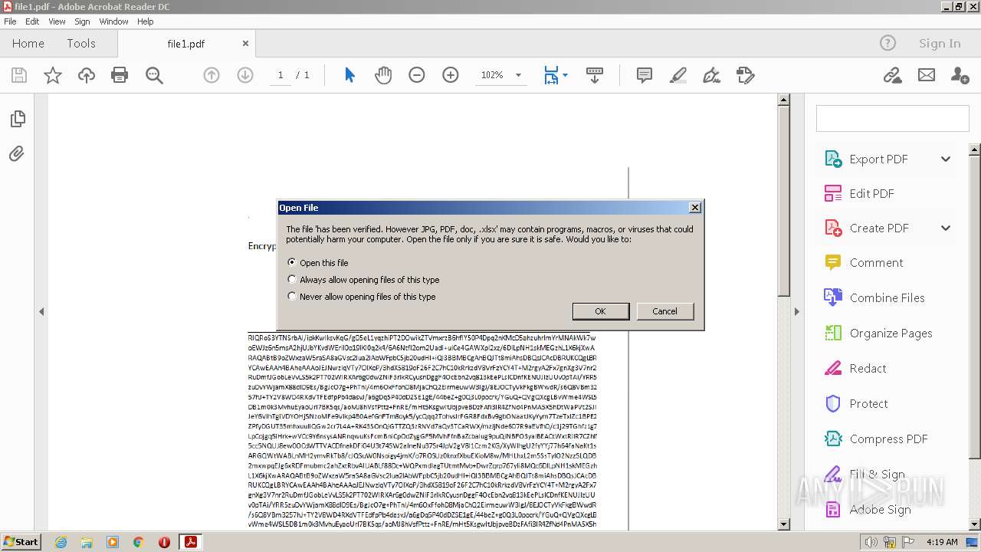Go to the previous page arrow
The width and height of the screenshot is (981, 552).
click(212, 75)
